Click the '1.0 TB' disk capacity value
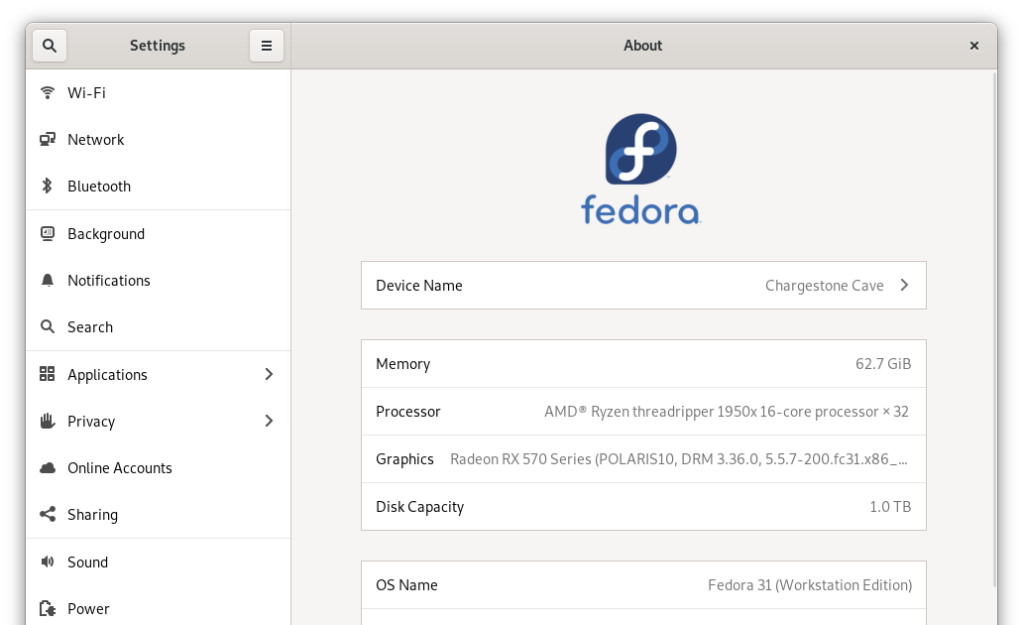 pyautogui.click(x=890, y=507)
